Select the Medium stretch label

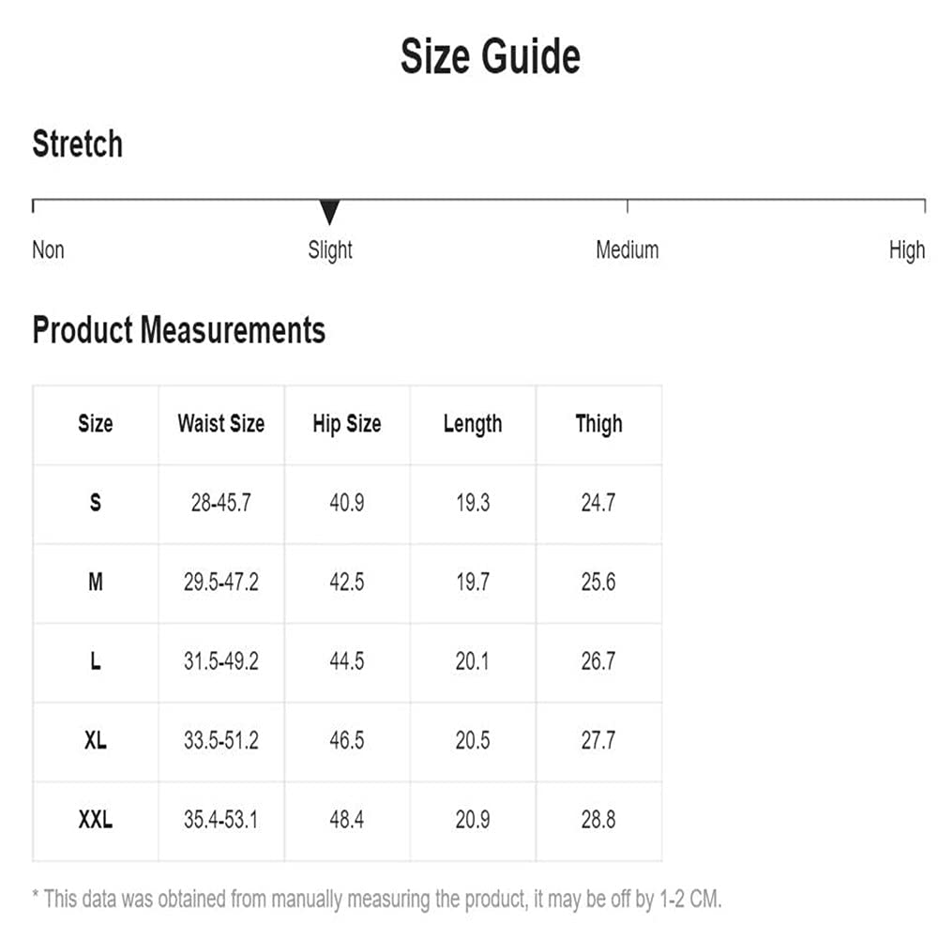pyautogui.click(x=628, y=250)
